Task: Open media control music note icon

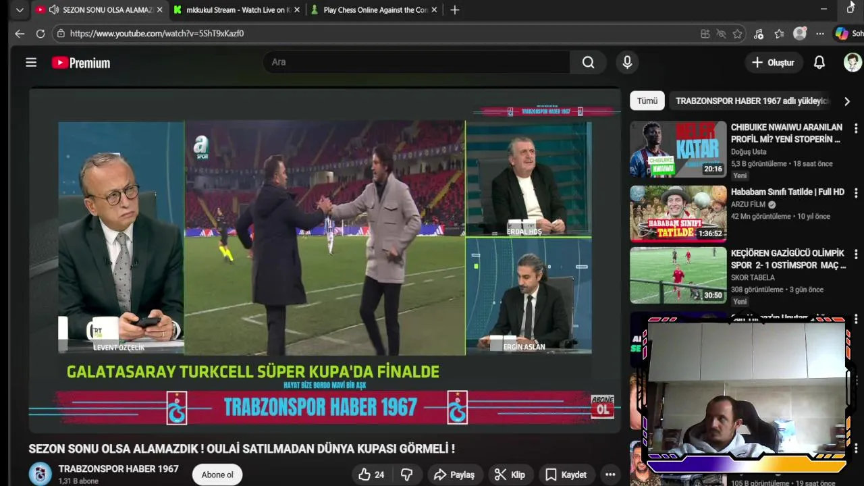Action: pyautogui.click(x=759, y=34)
